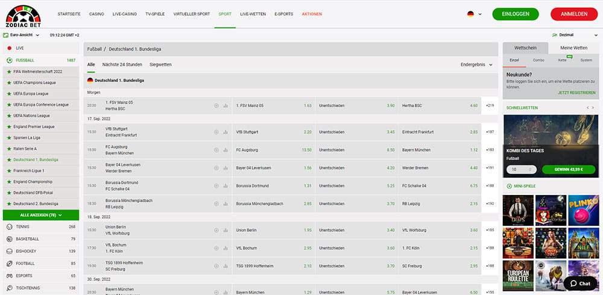Select the System bet slip tab

click(x=586, y=60)
